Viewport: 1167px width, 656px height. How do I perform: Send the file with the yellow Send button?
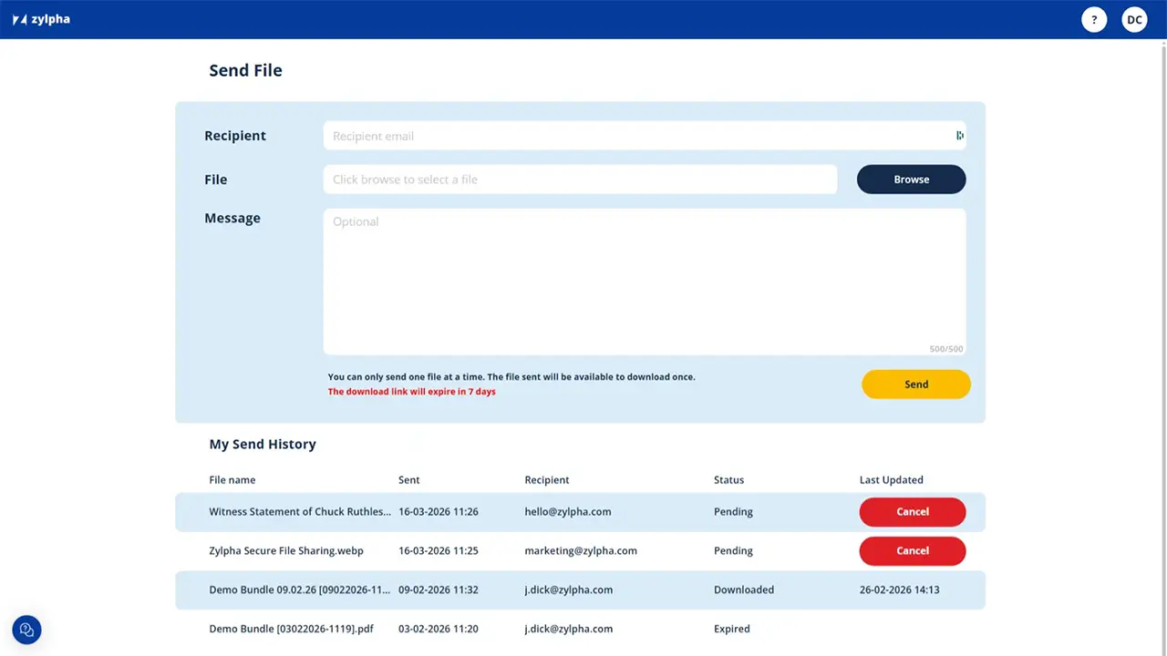click(915, 384)
